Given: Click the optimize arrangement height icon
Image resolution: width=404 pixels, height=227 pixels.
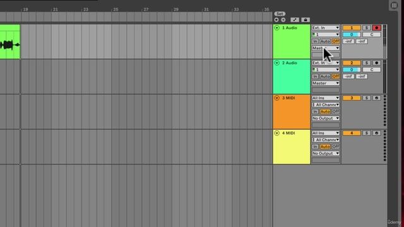Looking at the screenshot, I should click(295, 20).
